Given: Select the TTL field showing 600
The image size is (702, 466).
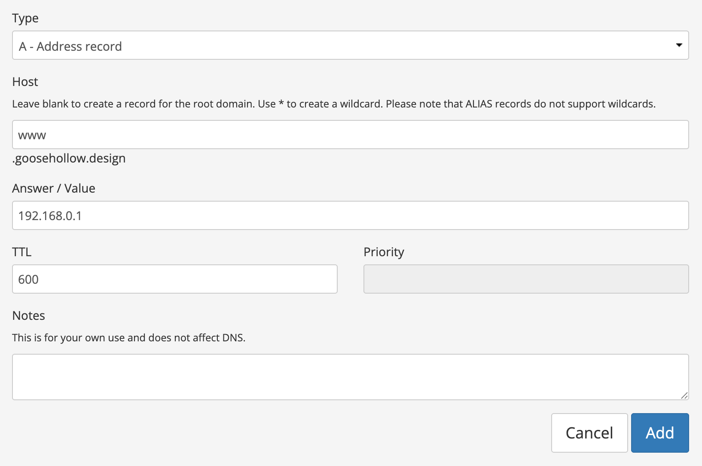Looking at the screenshot, I should coord(174,279).
